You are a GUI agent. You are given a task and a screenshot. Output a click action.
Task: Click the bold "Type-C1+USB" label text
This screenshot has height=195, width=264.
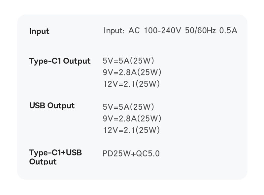pyautogui.click(x=55, y=153)
